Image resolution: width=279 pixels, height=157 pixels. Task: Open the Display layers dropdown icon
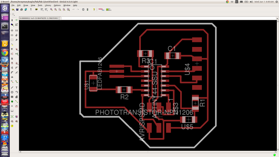[x=12, y=25]
